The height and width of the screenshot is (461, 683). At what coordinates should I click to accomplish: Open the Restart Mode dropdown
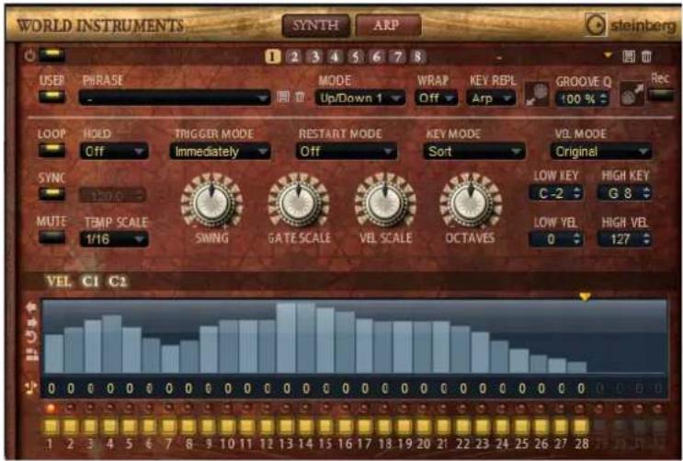coord(347,151)
